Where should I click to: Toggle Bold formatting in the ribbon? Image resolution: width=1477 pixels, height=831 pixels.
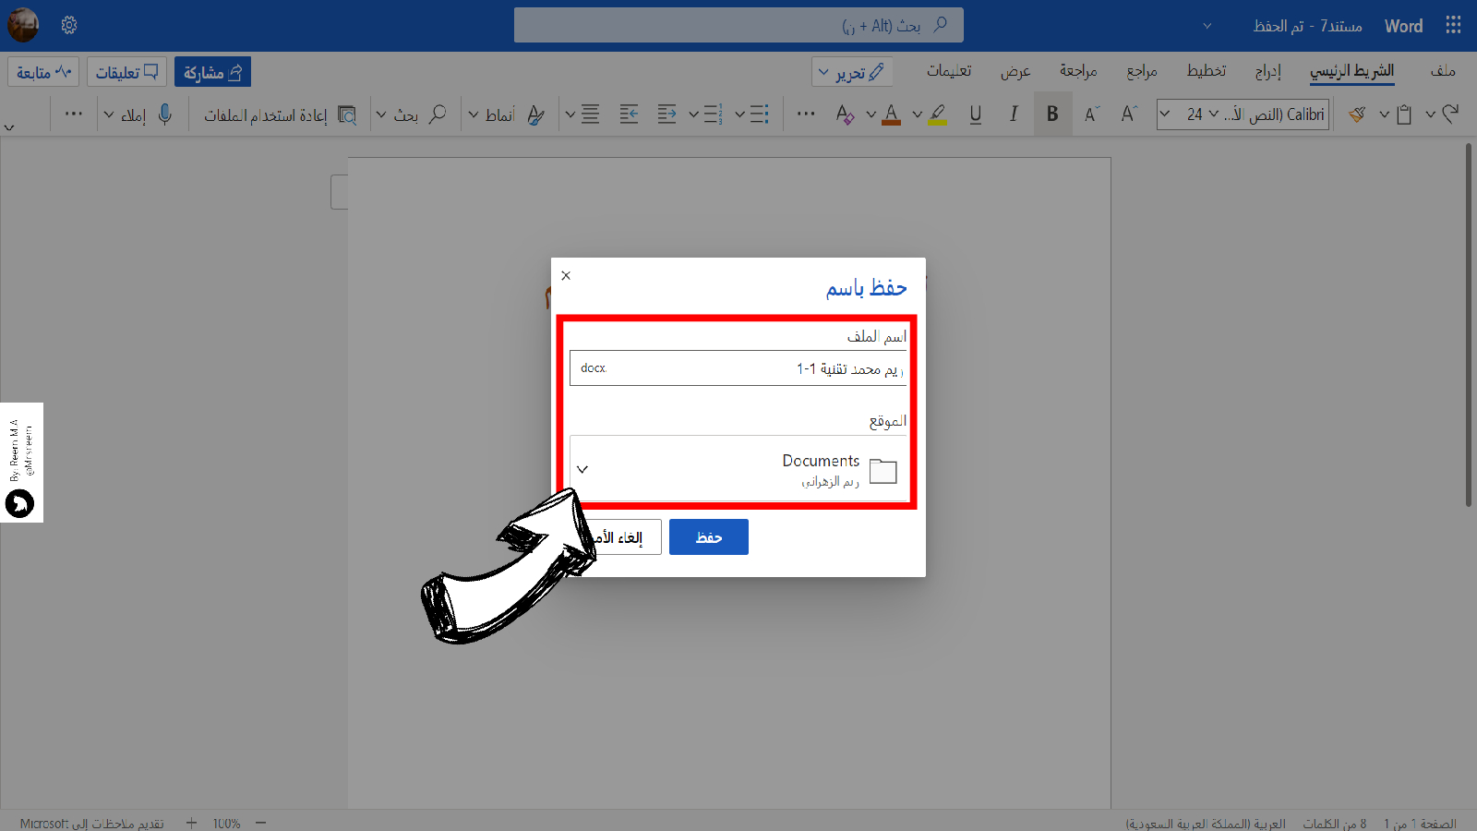[x=1052, y=114]
